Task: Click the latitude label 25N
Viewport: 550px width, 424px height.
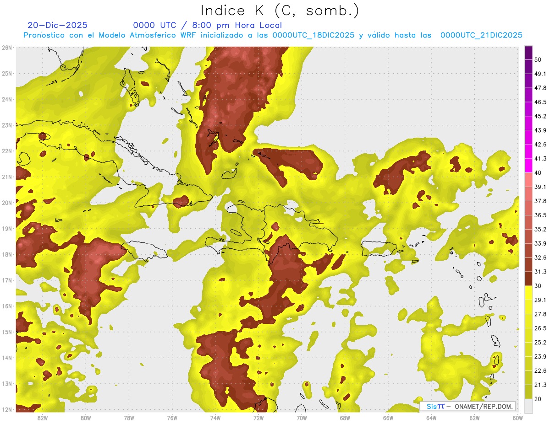Action: [x=7, y=73]
